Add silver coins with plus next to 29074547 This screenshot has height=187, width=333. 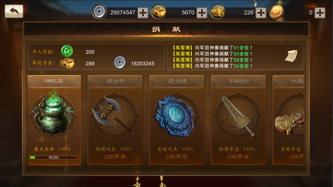[x=143, y=13]
